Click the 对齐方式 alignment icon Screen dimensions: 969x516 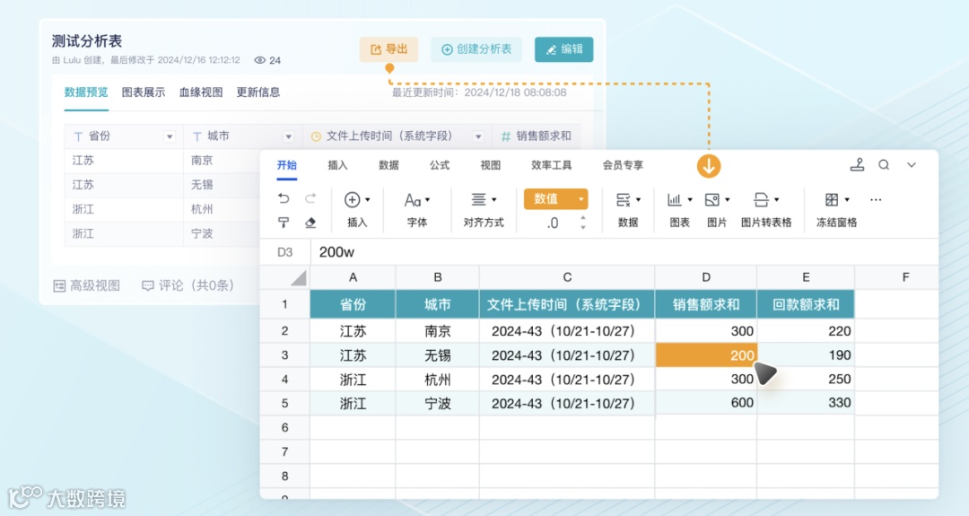478,199
